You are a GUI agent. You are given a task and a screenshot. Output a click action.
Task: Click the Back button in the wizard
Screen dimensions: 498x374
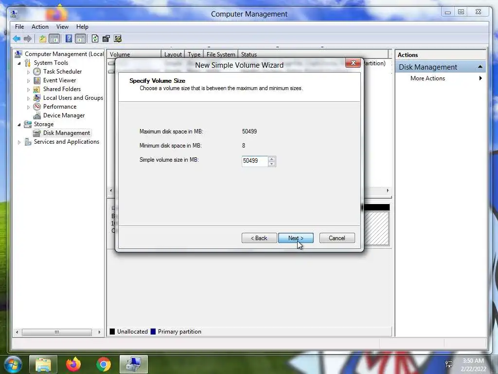pyautogui.click(x=259, y=238)
